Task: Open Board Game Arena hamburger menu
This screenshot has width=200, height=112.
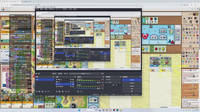Action: coord(197,9)
